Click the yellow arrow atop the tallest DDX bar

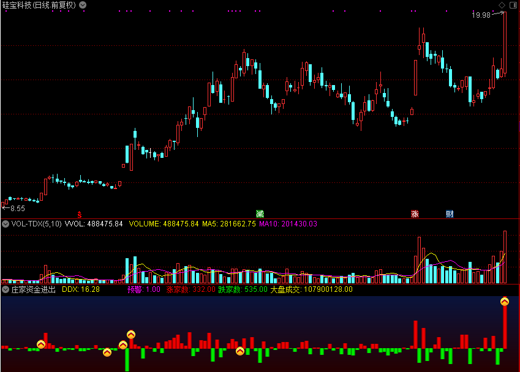pyautogui.click(x=505, y=302)
